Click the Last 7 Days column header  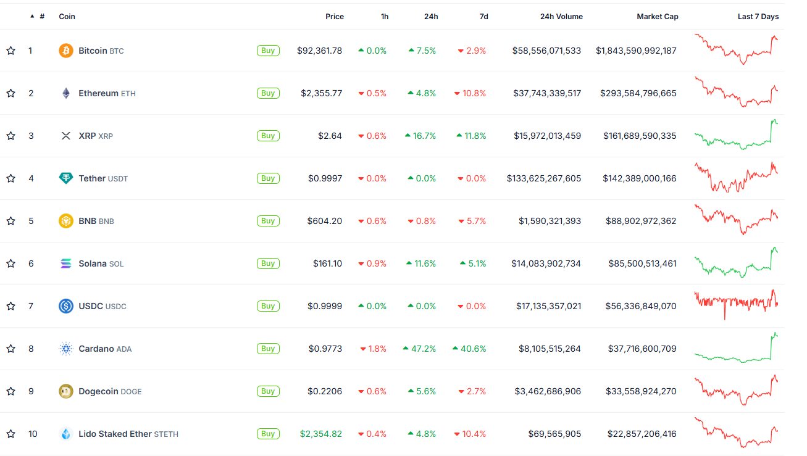point(758,17)
